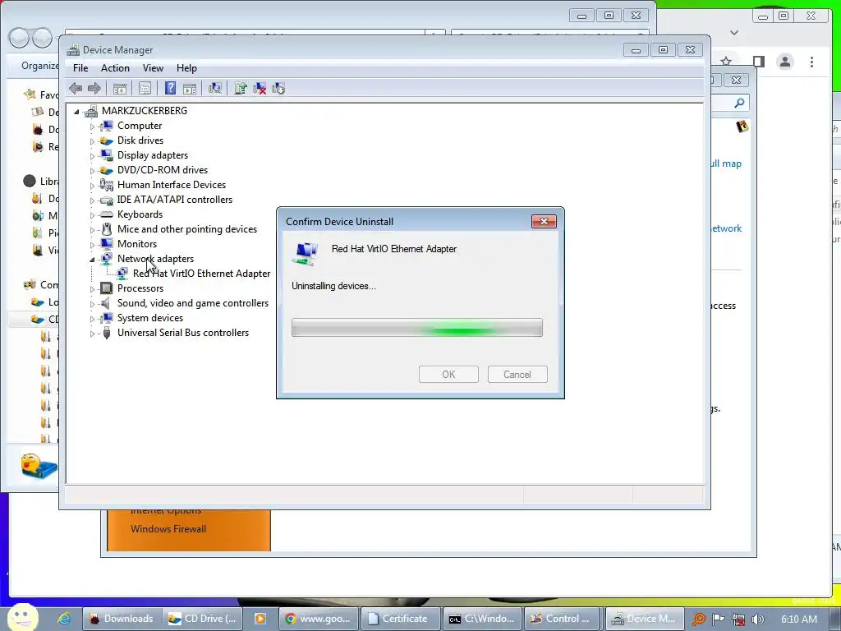Open Internet Explorer from the taskbar
The height and width of the screenshot is (631, 841).
tap(64, 619)
